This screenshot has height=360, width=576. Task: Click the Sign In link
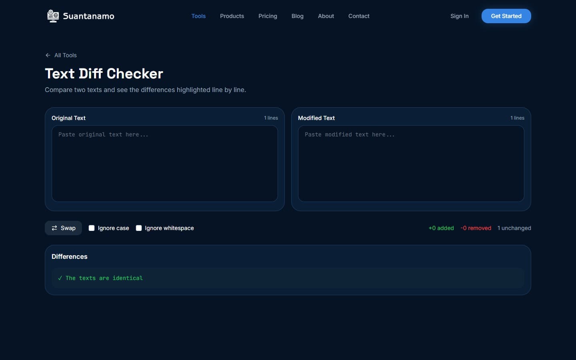click(x=459, y=16)
